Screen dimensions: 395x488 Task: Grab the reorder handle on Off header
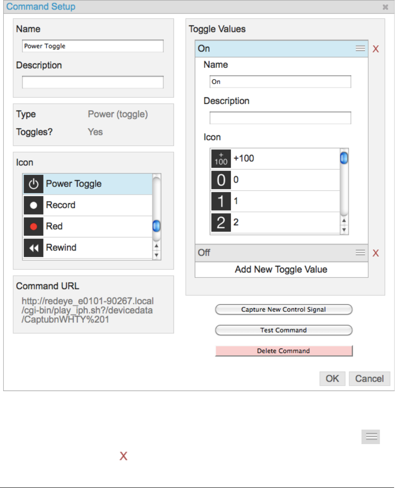[361, 253]
